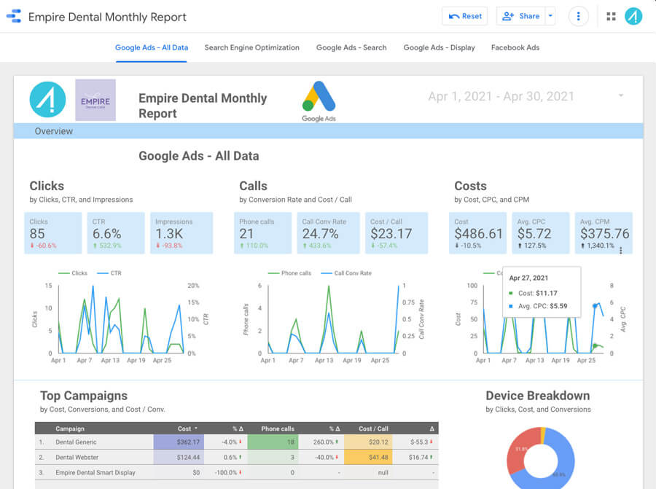The width and height of the screenshot is (656, 489).
Task: Click the Cost data point near Apr 27
Action: click(x=595, y=346)
